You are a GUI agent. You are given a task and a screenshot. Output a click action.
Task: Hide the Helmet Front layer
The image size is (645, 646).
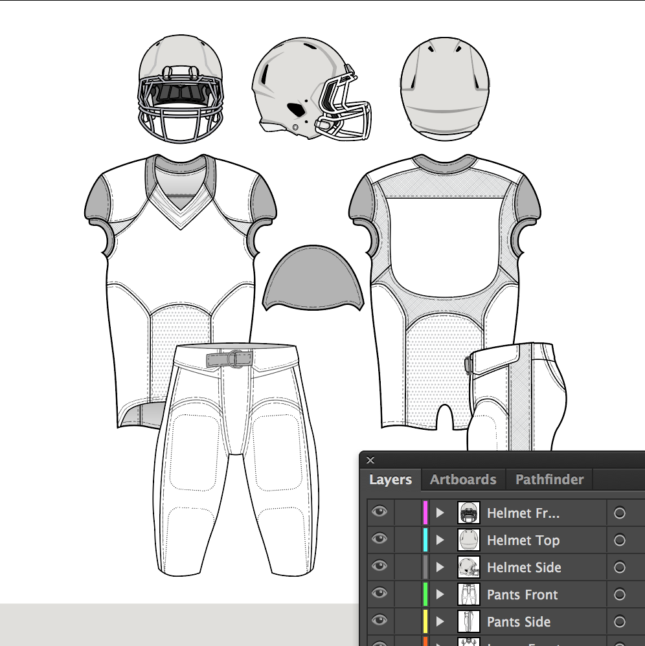(x=379, y=513)
